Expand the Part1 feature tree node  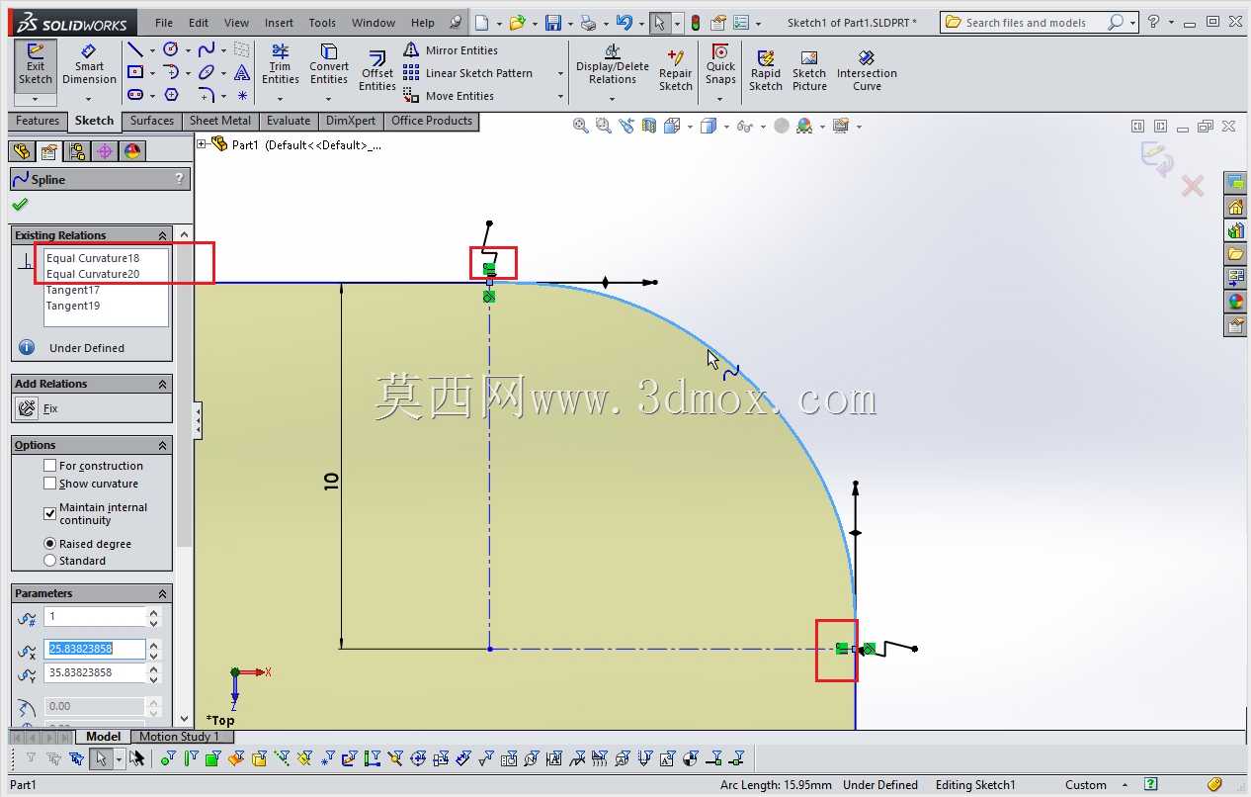[x=202, y=144]
